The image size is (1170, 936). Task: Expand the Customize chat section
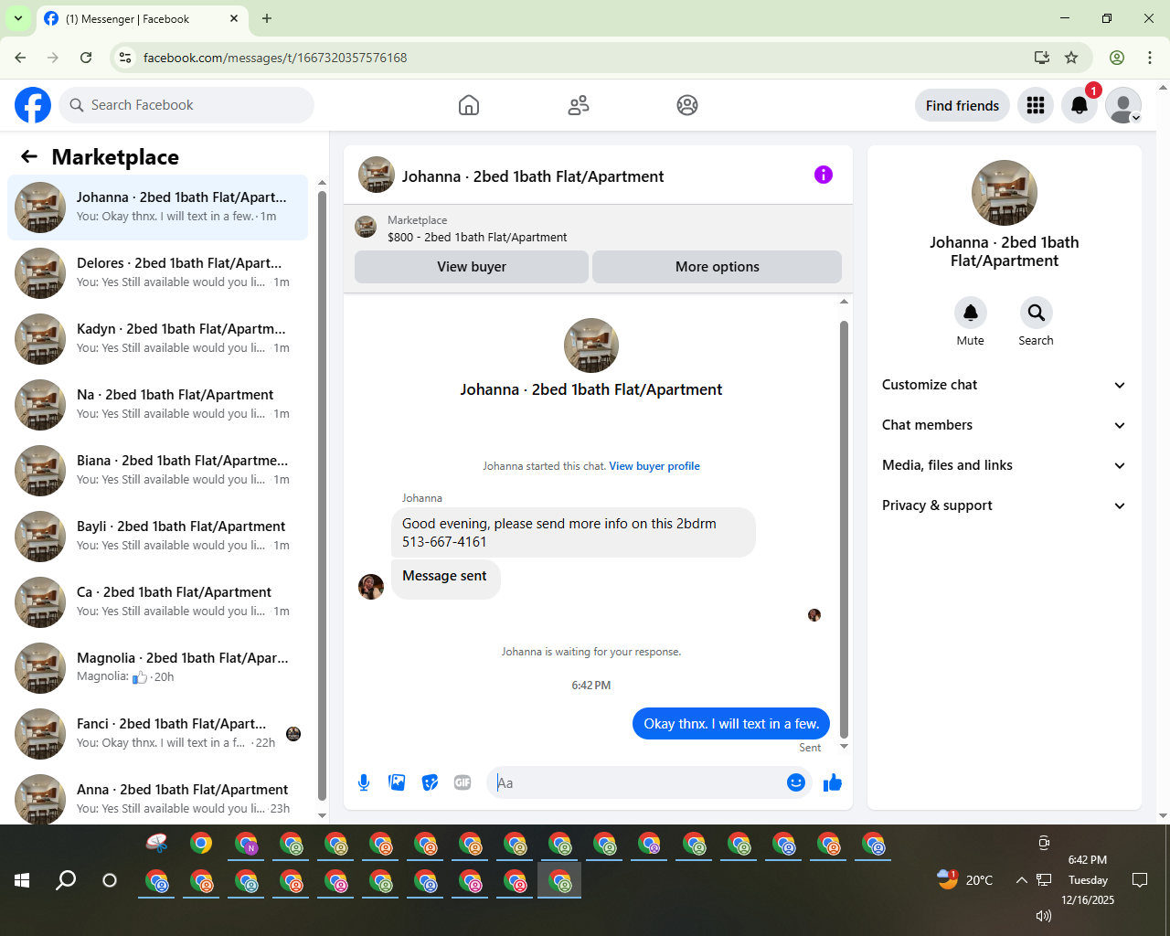point(1005,385)
